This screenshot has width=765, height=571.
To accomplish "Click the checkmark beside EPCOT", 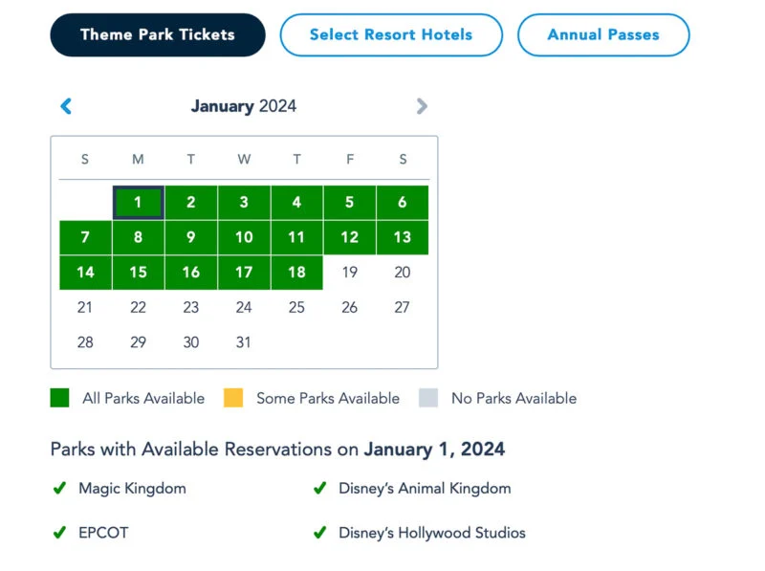I will point(59,533).
